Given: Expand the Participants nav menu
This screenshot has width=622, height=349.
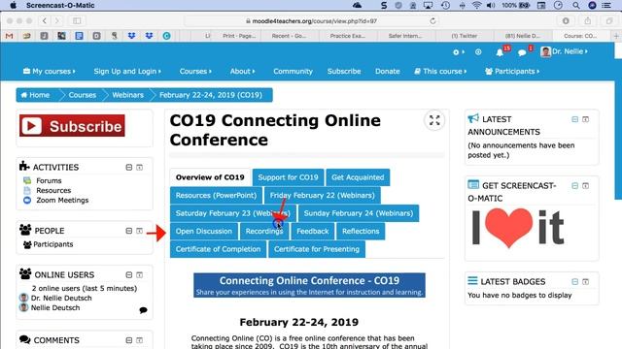Looking at the screenshot, I should tap(512, 71).
